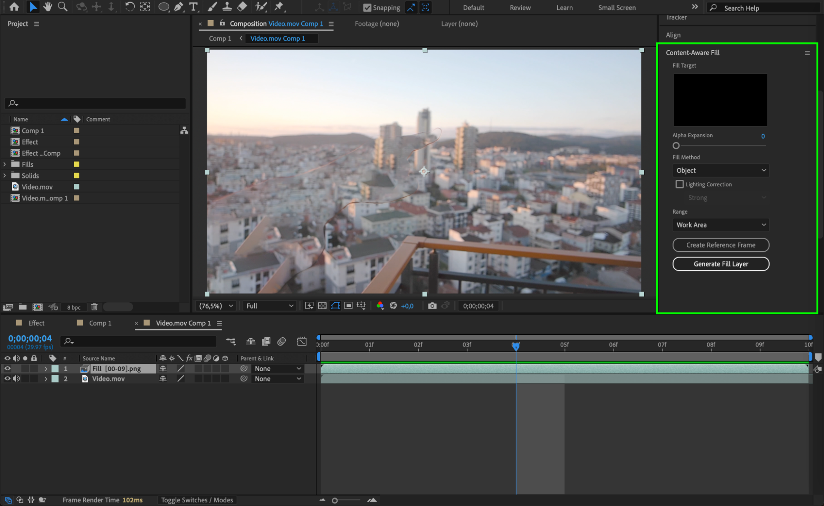This screenshot has height=506, width=824.
Task: Adjust the Alpha Expansion slider handle
Action: (676, 146)
